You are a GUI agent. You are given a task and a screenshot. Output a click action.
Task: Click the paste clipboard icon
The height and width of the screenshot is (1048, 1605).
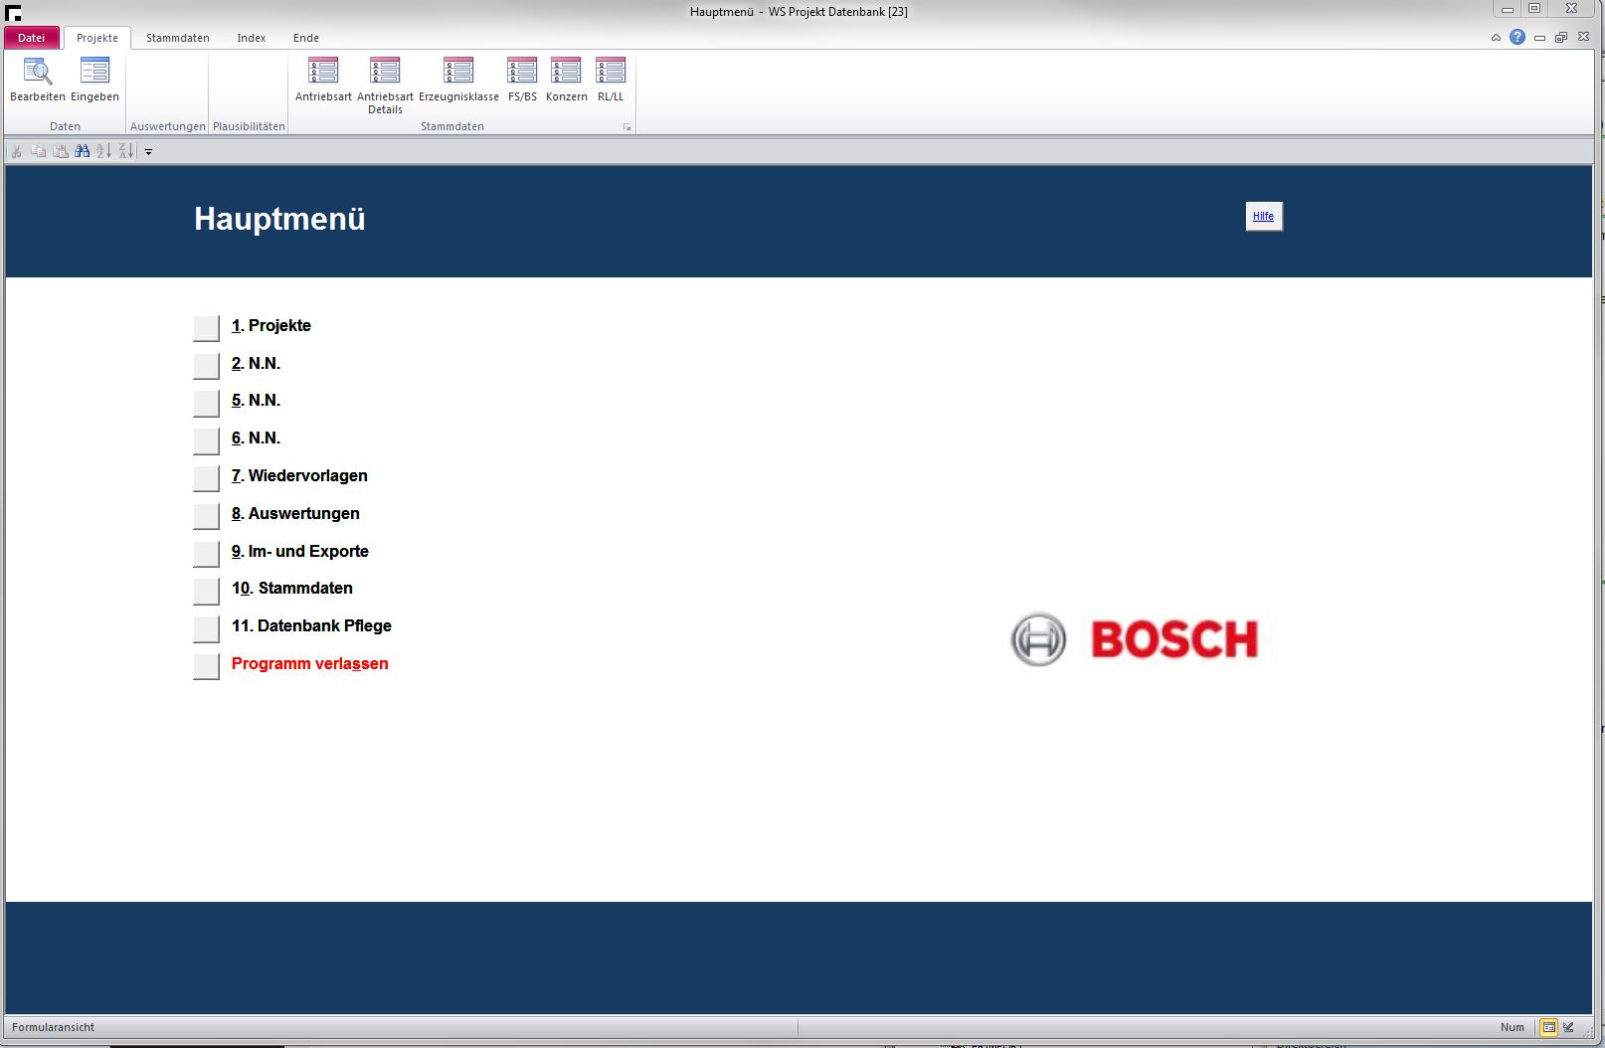60,151
